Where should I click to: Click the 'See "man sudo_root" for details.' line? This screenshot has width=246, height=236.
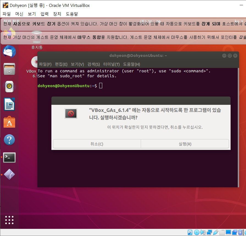click(77, 76)
